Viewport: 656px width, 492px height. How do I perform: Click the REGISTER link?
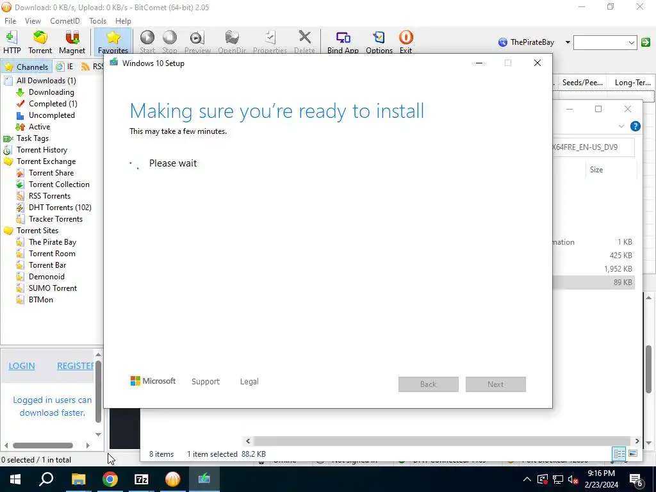pyautogui.click(x=75, y=366)
